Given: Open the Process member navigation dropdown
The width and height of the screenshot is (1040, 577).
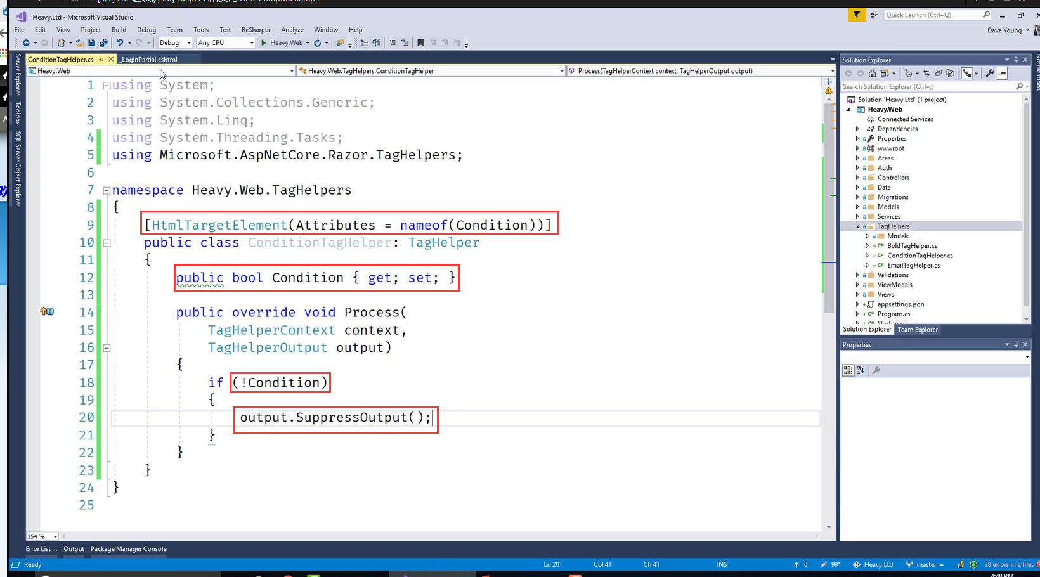Looking at the screenshot, I should click(x=701, y=70).
